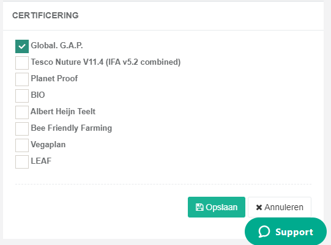Uncheck the Global. G.A.P. checkbox
Screen dimensions: 331x245
point(22,46)
